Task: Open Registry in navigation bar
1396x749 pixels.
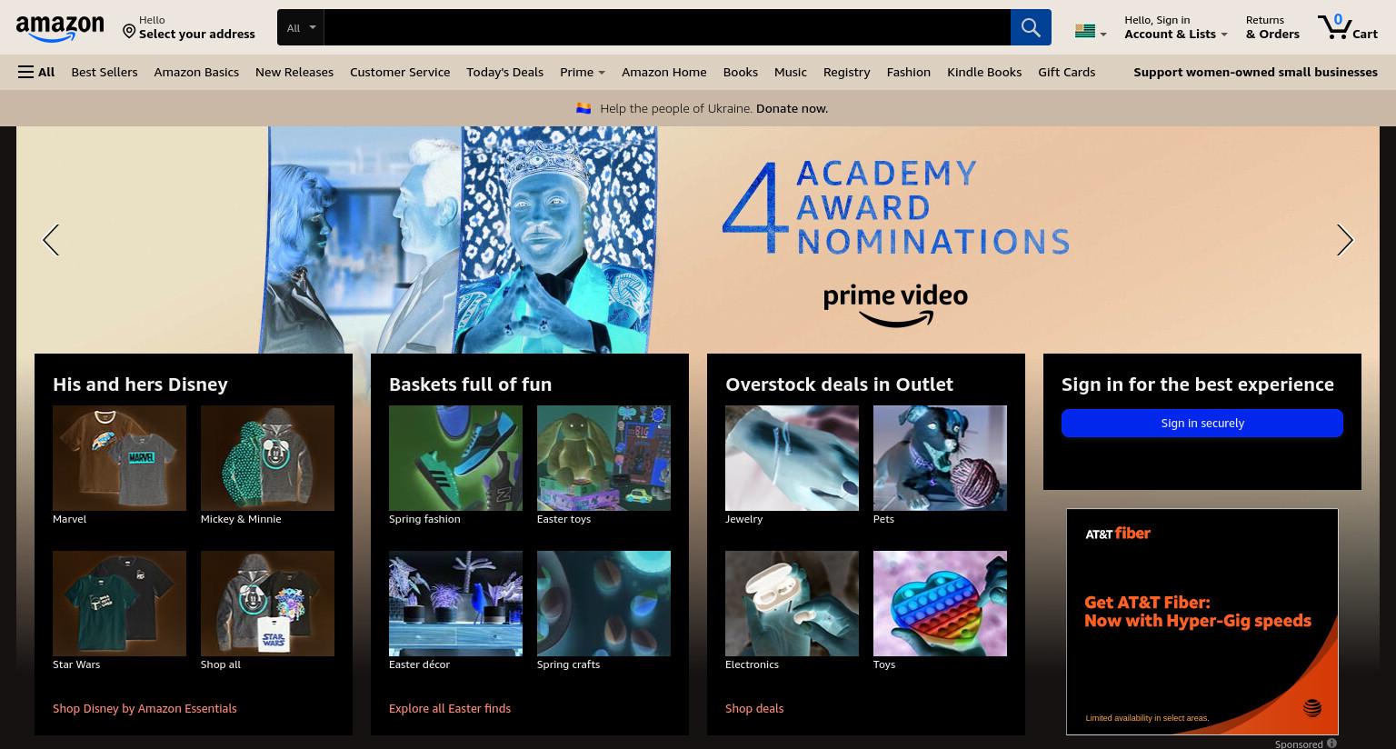Action: [847, 72]
